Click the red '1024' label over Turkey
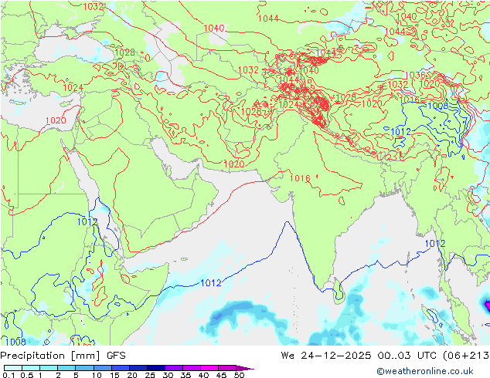 point(73,88)
